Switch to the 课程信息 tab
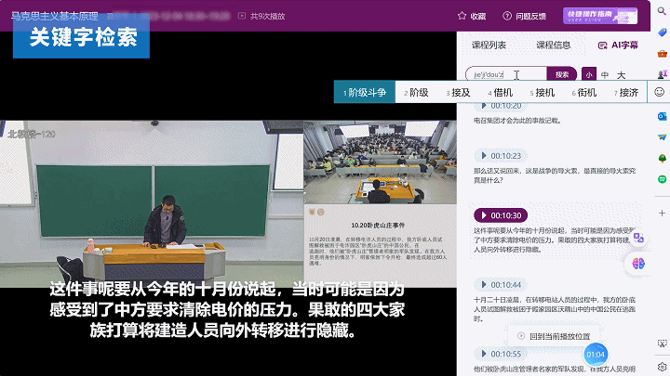This screenshot has width=670, height=376. click(554, 45)
